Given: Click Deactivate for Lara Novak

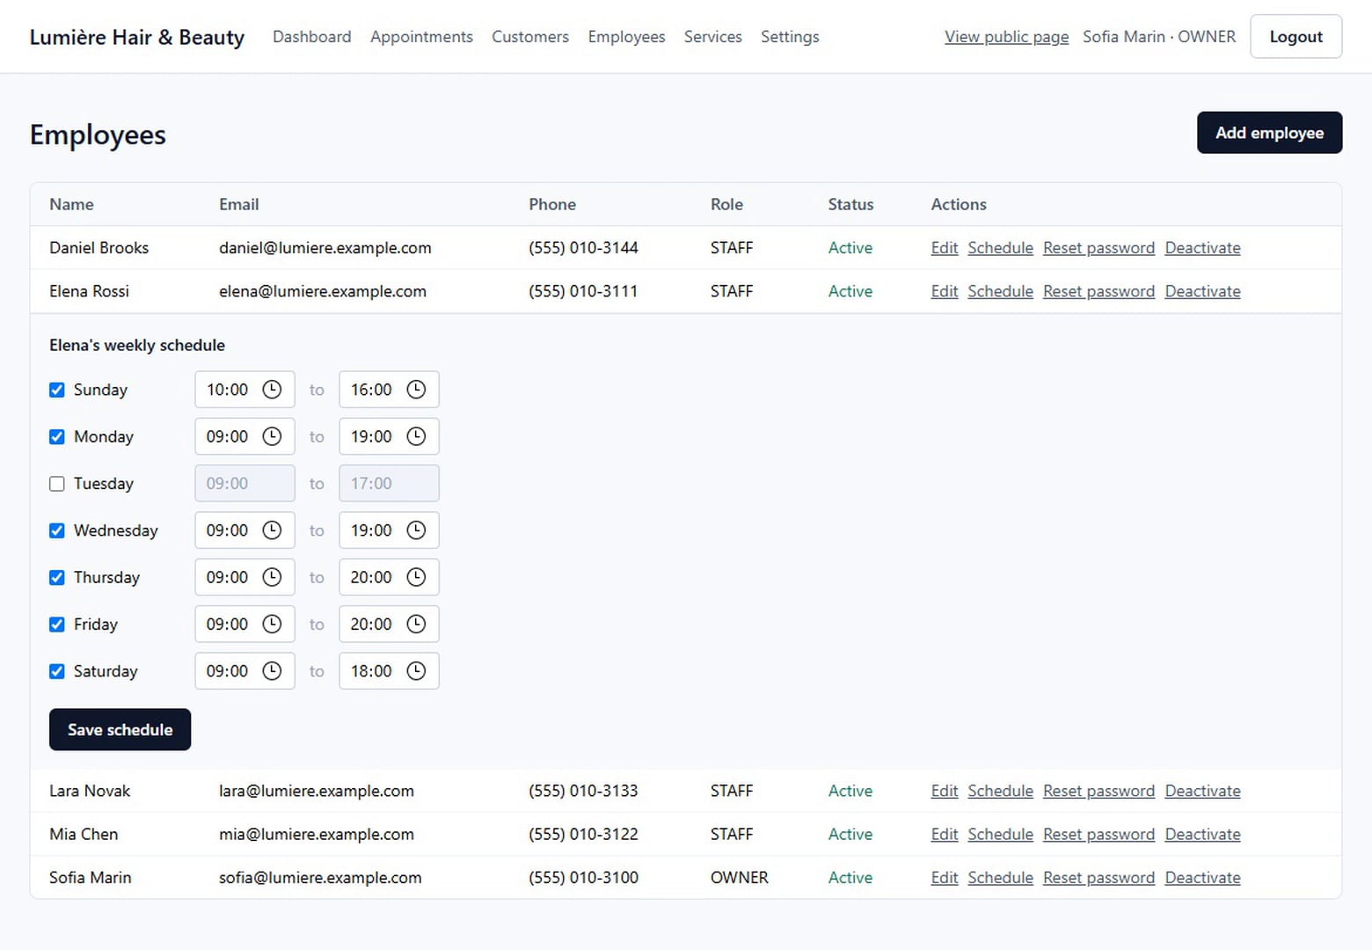Looking at the screenshot, I should click(1202, 791).
